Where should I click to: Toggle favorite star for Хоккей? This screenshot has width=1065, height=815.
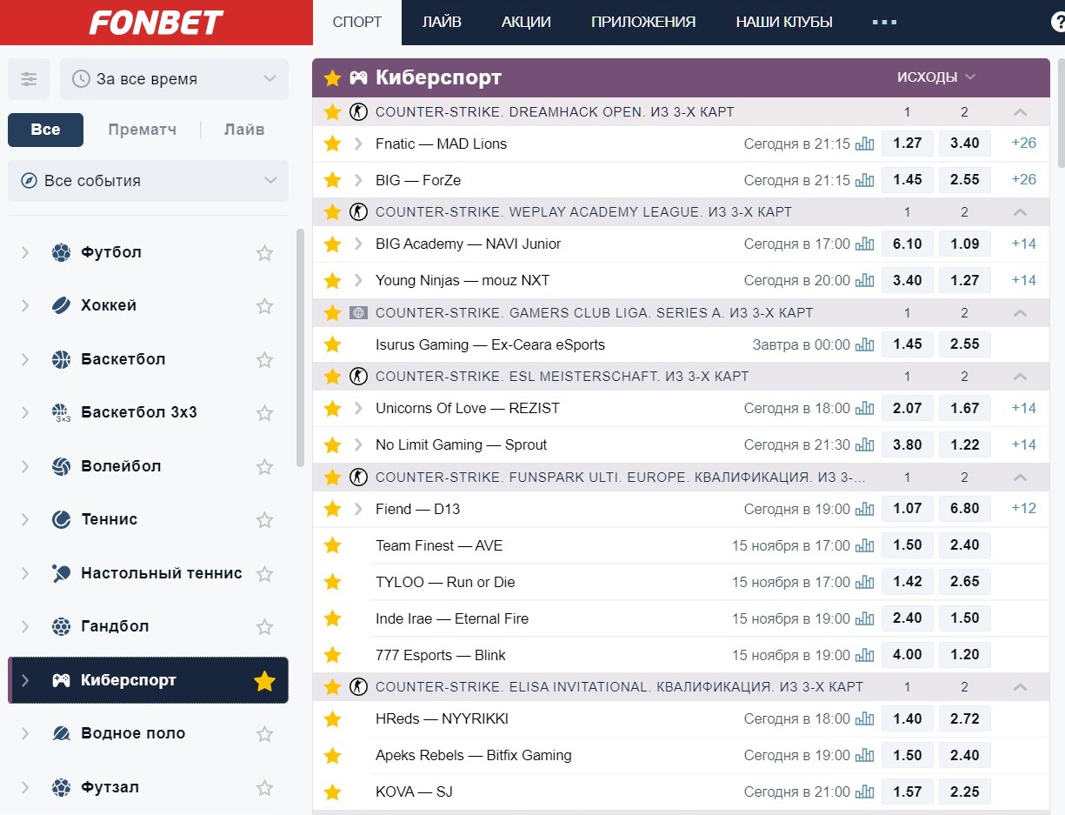pyautogui.click(x=264, y=306)
